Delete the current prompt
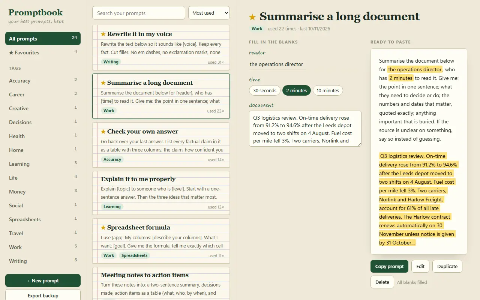 [382, 282]
